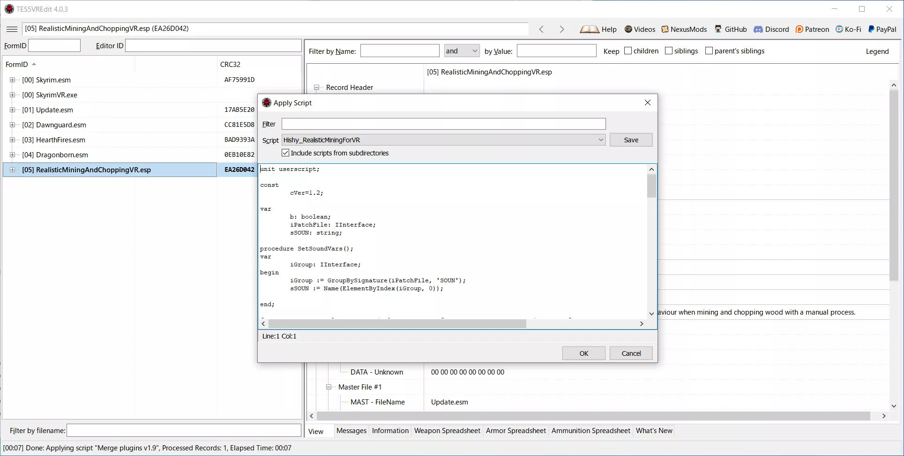Expand Dawnguard.esm tree node
Image resolution: width=904 pixels, height=456 pixels.
tap(13, 125)
